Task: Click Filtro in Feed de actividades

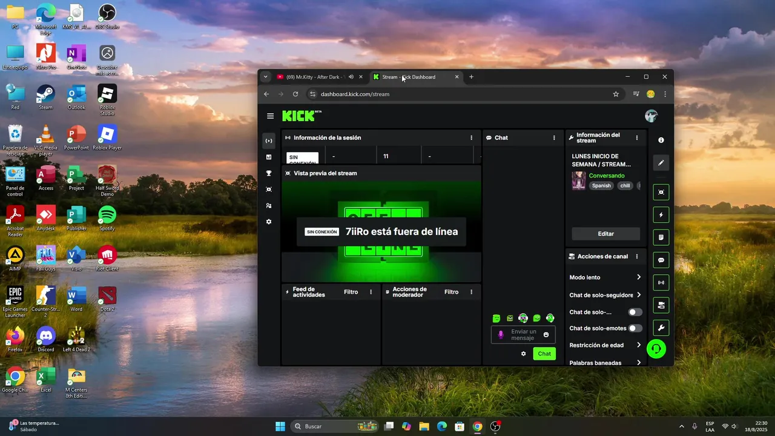Action: (351, 292)
